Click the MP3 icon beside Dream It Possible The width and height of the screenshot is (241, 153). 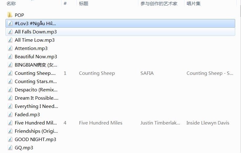point(10,98)
